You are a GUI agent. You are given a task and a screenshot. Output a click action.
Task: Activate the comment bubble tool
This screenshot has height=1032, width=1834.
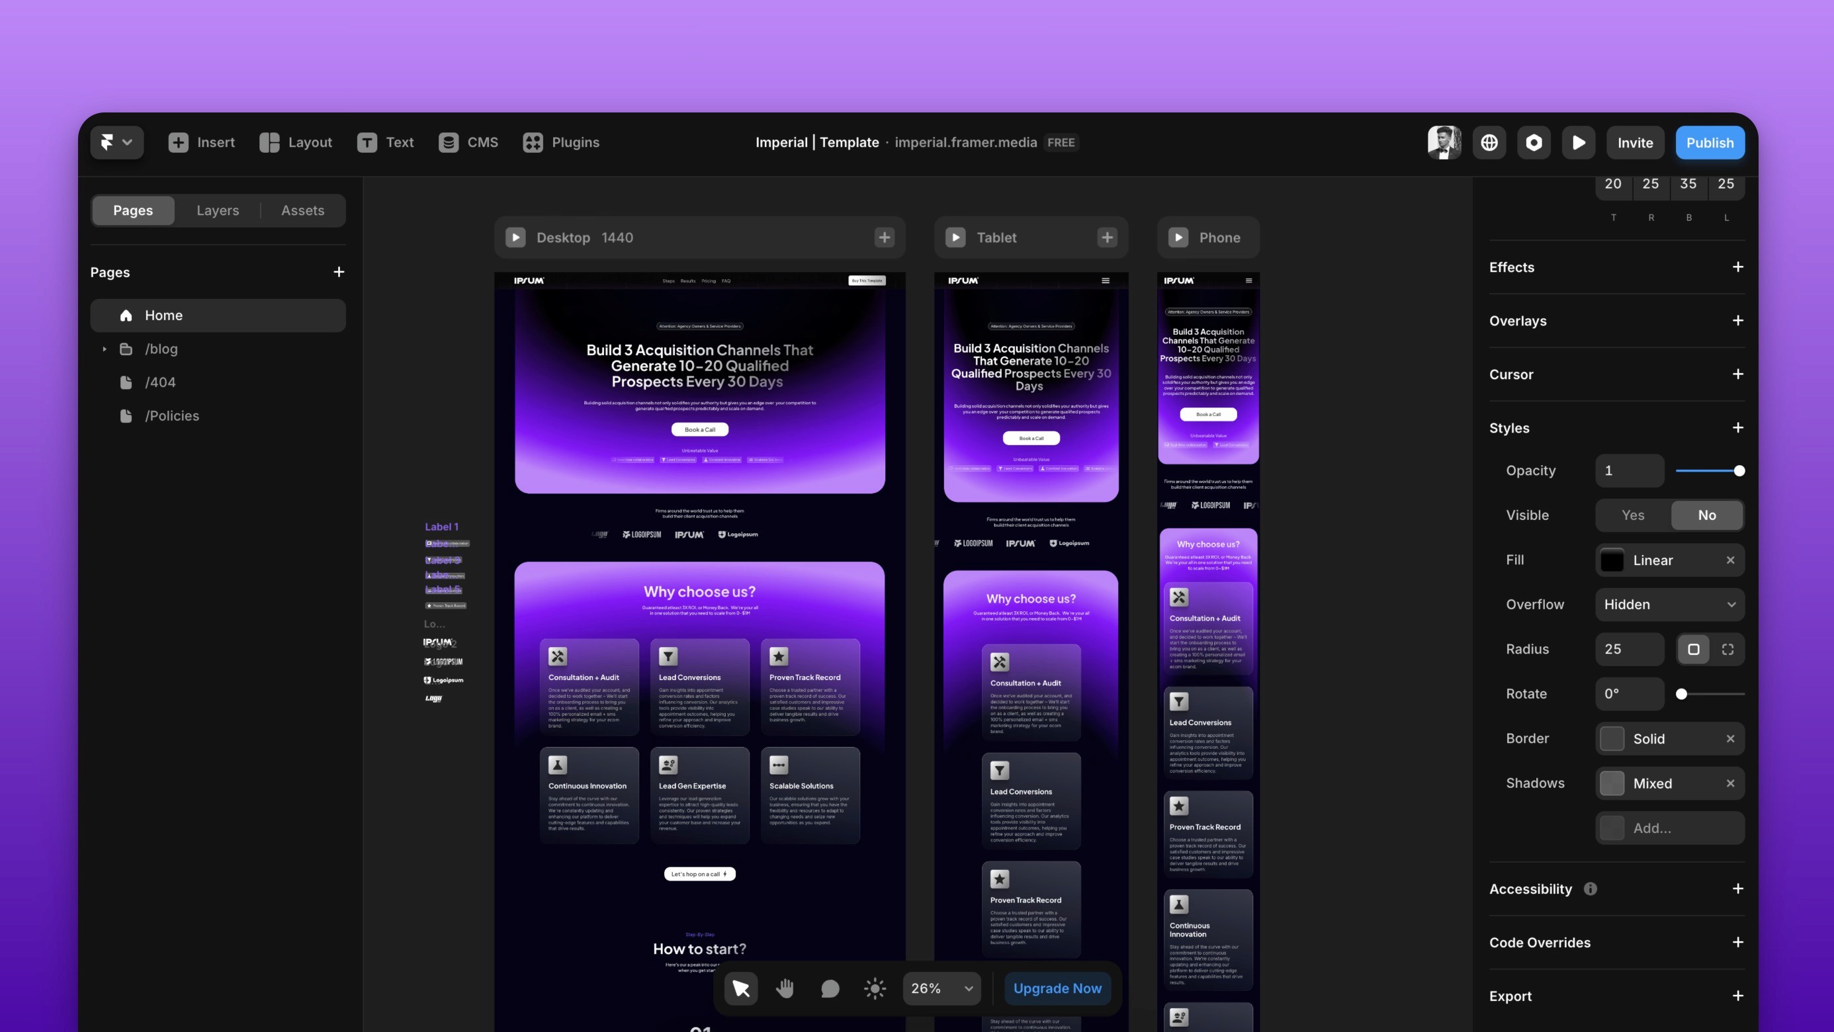pos(830,988)
